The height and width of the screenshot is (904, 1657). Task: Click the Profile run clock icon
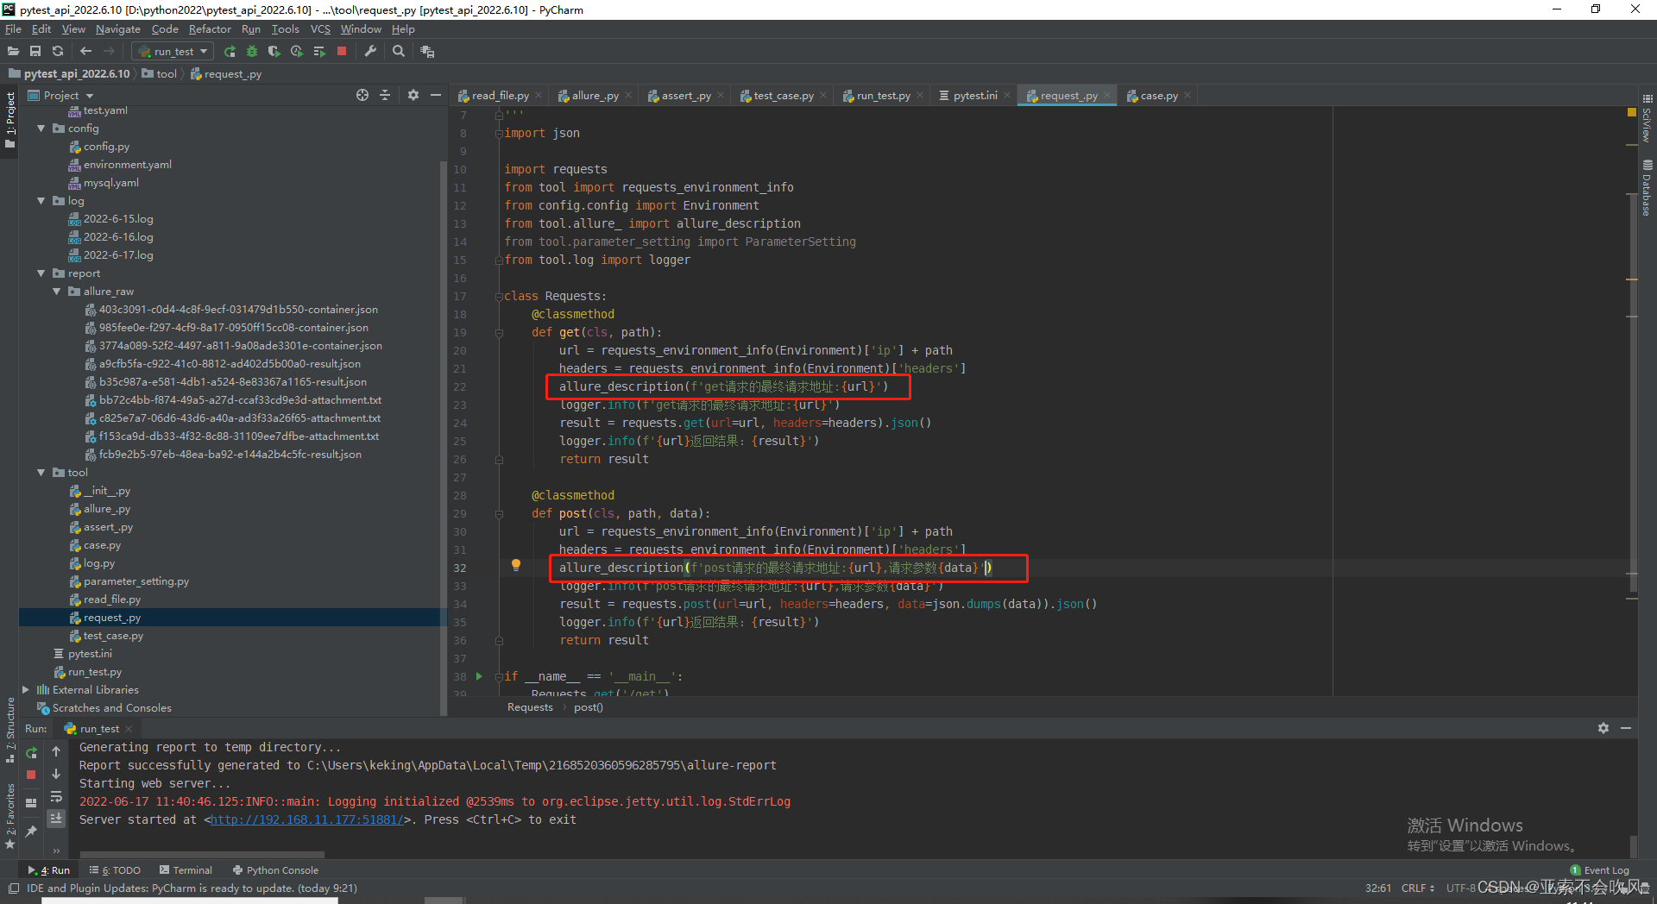[x=297, y=51]
